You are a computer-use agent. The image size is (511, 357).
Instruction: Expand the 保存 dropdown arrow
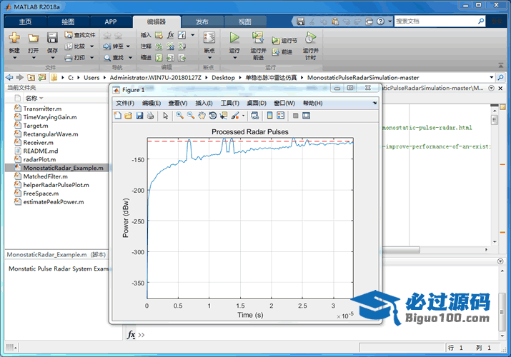click(52, 58)
